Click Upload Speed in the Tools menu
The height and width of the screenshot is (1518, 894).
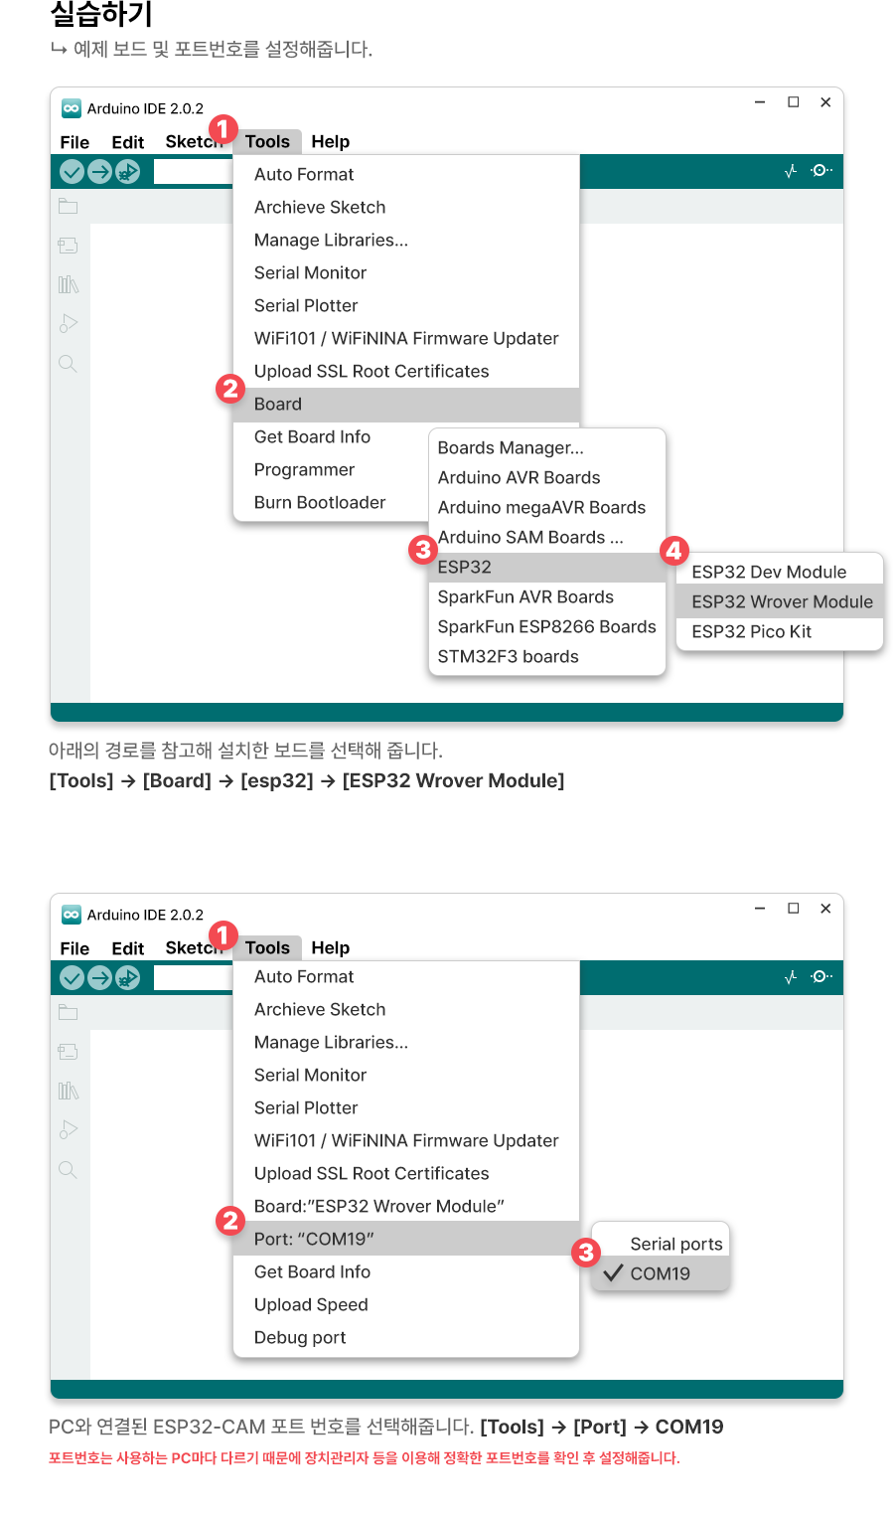click(x=311, y=1304)
